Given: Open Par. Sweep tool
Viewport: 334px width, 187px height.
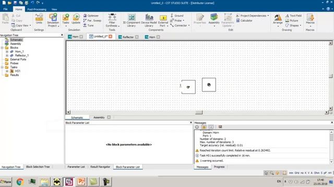Looking at the screenshot, I should coord(92,21).
